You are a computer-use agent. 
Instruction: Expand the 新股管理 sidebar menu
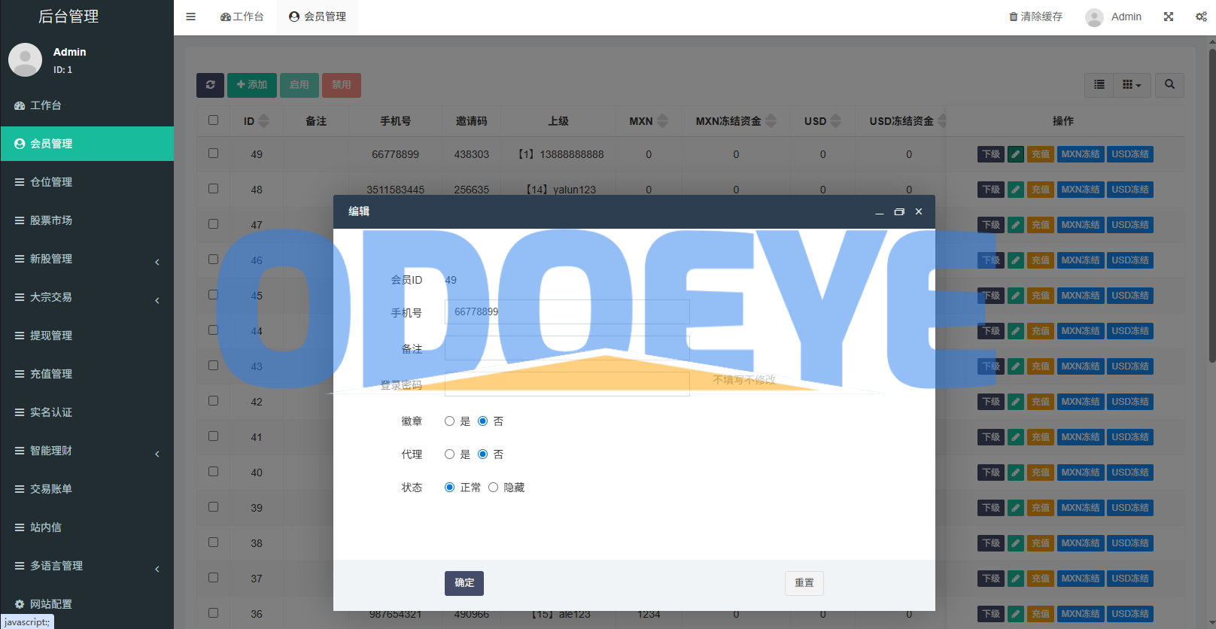pyautogui.click(x=87, y=259)
